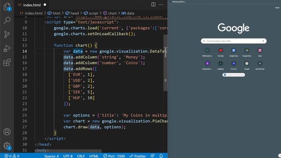Image resolution: width=281 pixels, height=158 pixels.
Task: Click search magnifier icon in Google box
Action: point(204,41)
